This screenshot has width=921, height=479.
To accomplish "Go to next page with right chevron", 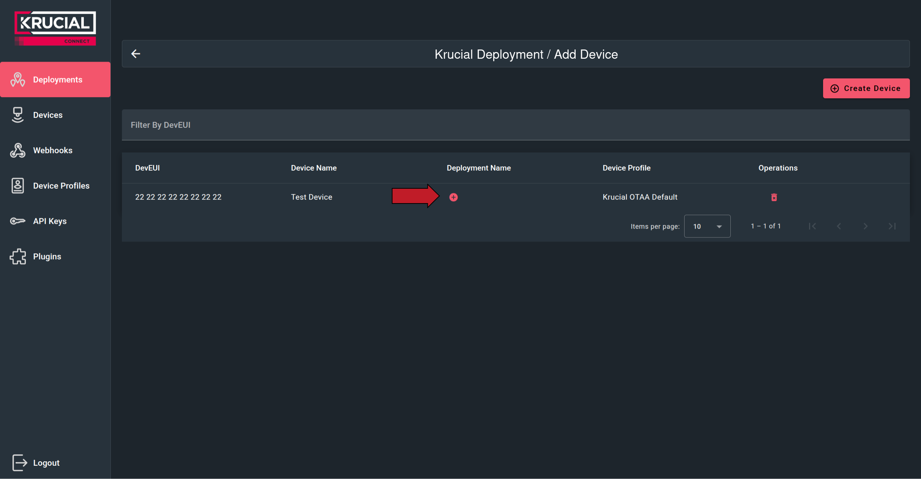I will [865, 226].
